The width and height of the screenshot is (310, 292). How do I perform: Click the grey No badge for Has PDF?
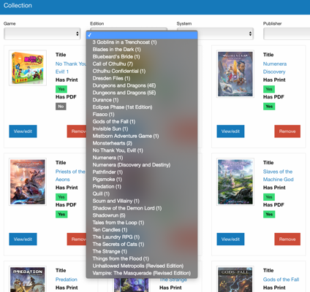click(61, 107)
